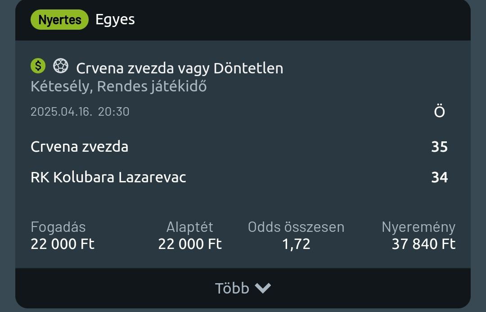Viewport: 486px width, 312px height.
Task: Click the 22 000 Ft amount under Fogadás
Action: pyautogui.click(x=63, y=244)
